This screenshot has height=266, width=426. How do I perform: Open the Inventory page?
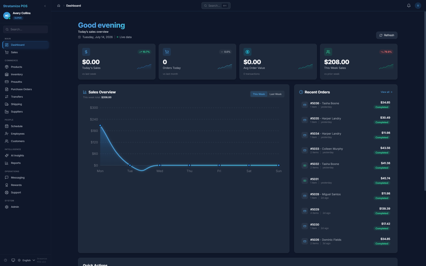[26, 74]
